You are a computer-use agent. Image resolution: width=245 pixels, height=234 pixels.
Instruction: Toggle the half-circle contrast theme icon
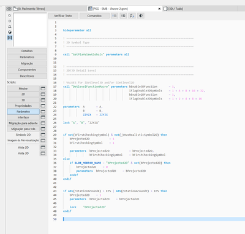click(141, 16)
